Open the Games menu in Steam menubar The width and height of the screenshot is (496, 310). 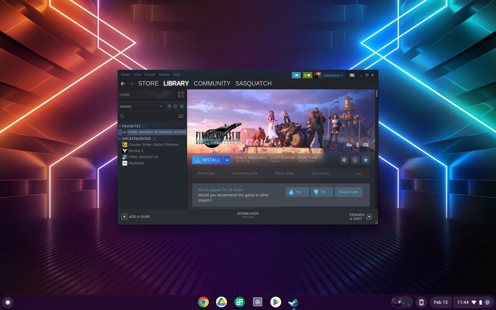[164, 74]
